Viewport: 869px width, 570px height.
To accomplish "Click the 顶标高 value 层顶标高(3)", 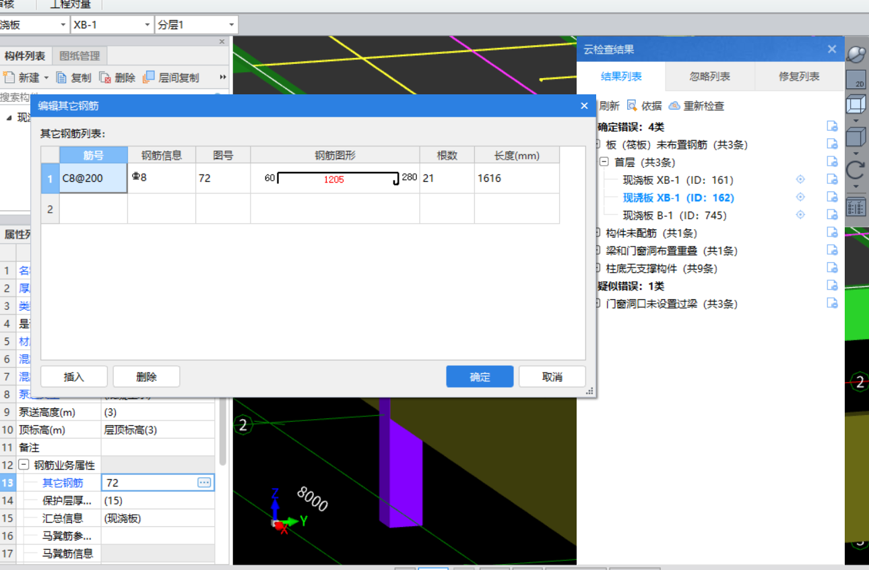I will (158, 430).
